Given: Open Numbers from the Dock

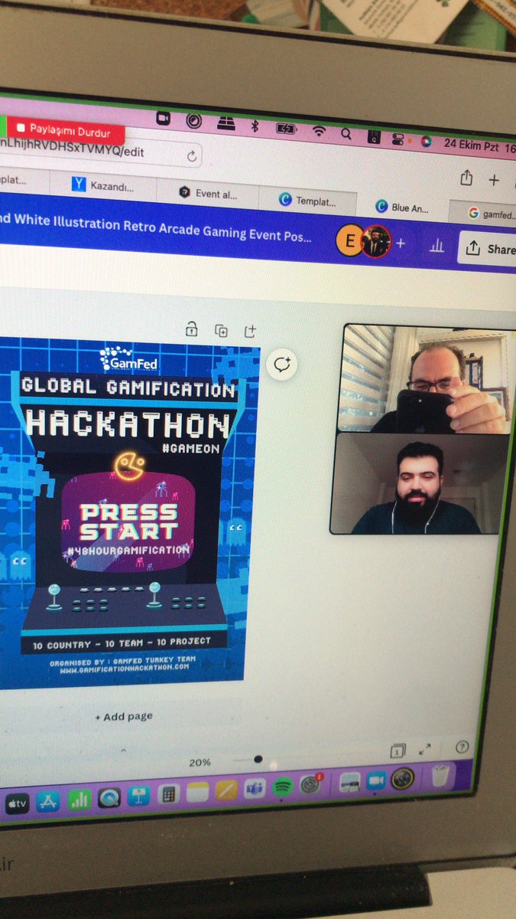Looking at the screenshot, I should tap(79, 799).
